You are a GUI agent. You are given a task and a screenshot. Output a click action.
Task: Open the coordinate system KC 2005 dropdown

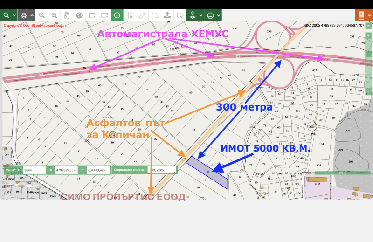point(163,170)
